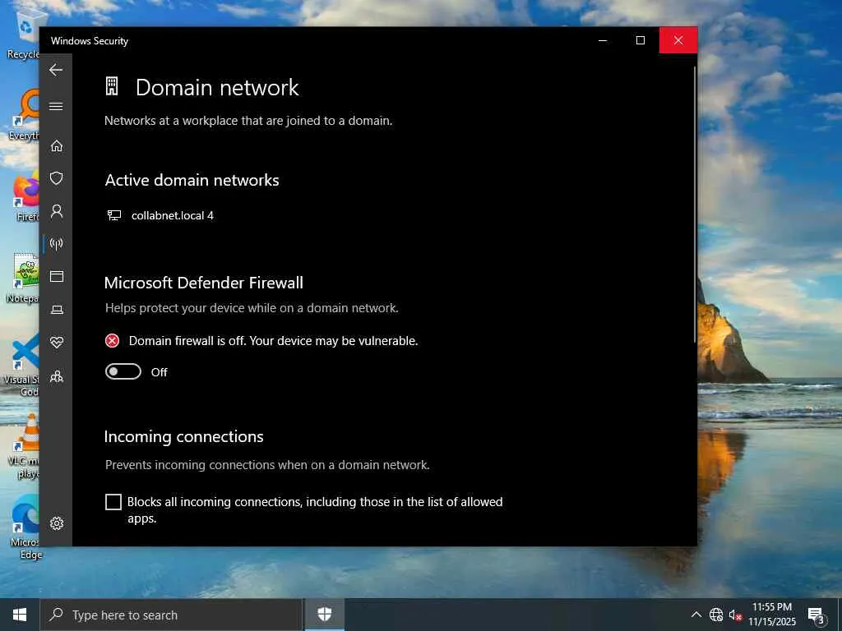Maximize the Windows Security window
Viewport: 842px width, 631px height.
click(x=640, y=40)
